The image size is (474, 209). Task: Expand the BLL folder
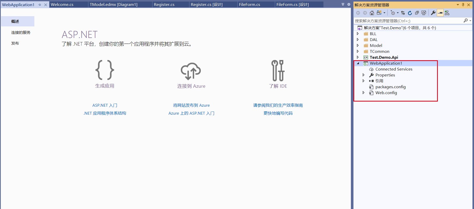358,34
